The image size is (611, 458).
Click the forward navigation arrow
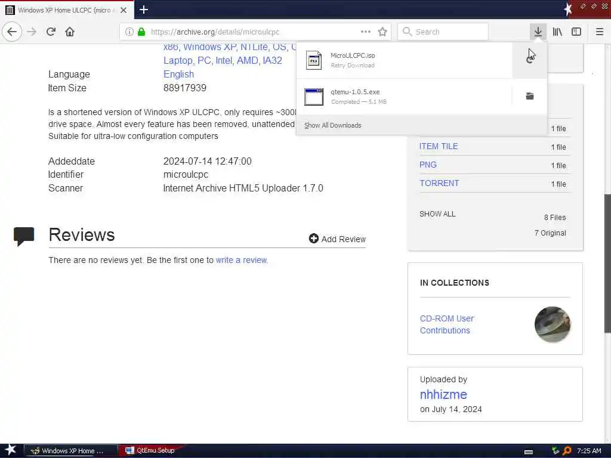(32, 32)
